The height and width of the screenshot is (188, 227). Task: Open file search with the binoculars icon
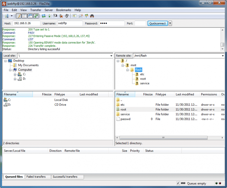(x=92, y=16)
